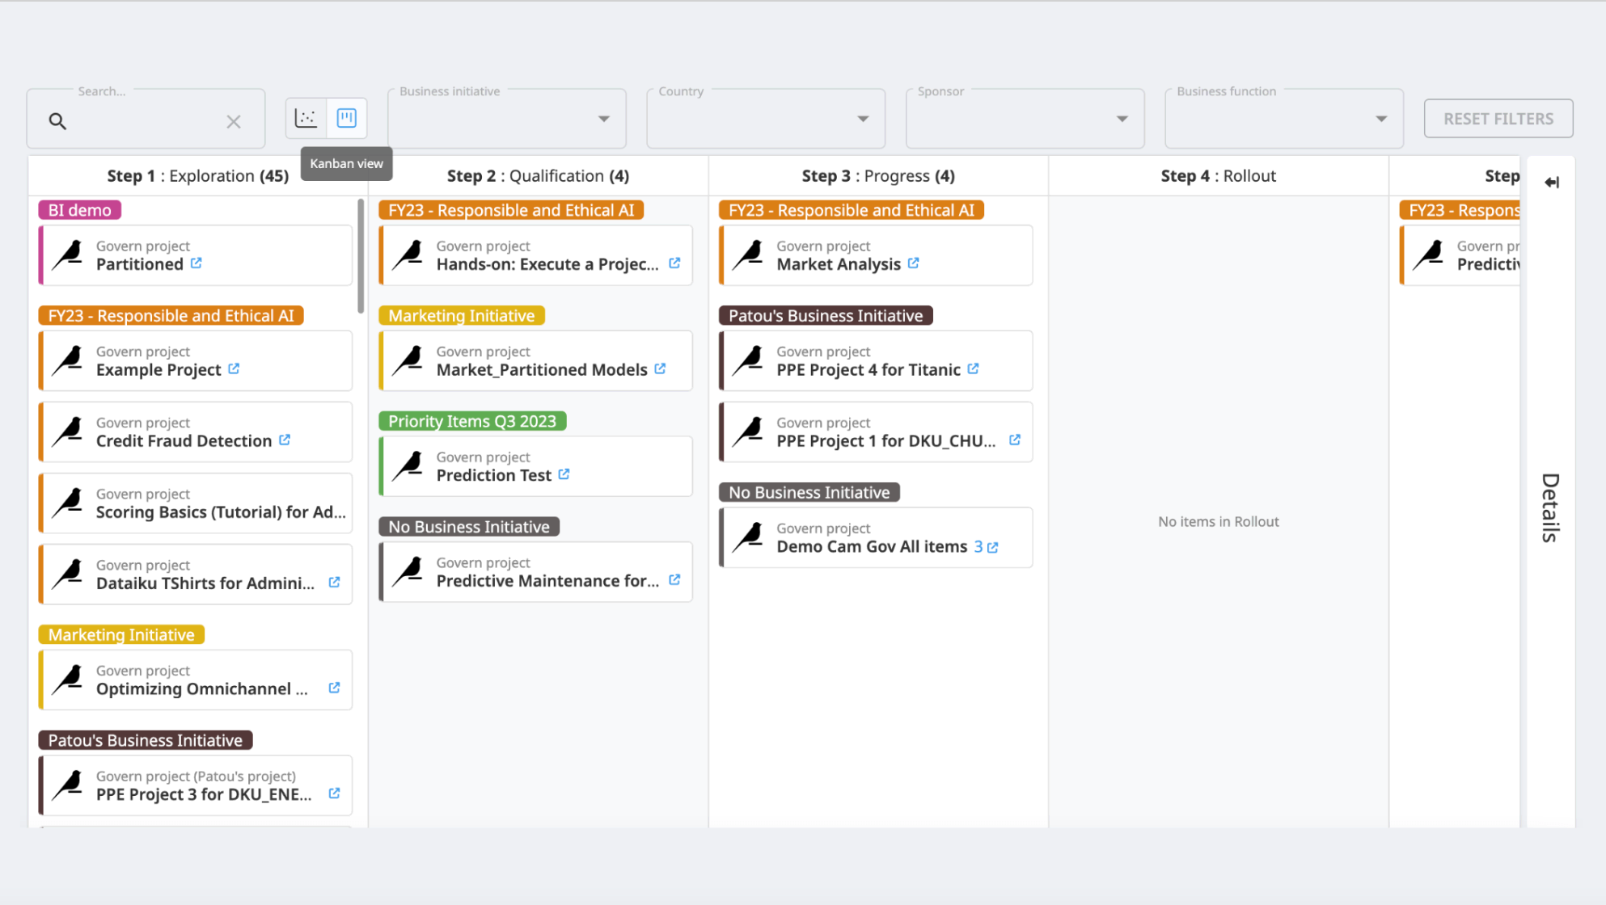Viewport: 1606px width, 905px height.
Task: Open external link for Demo Cam Gov All items
Action: coord(992,547)
